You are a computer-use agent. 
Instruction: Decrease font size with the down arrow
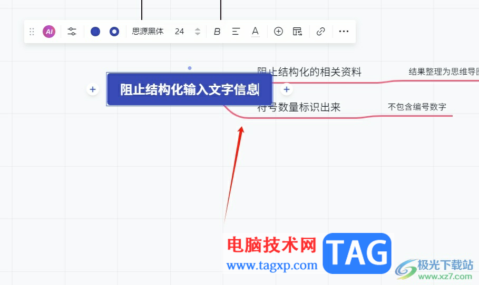[198, 34]
